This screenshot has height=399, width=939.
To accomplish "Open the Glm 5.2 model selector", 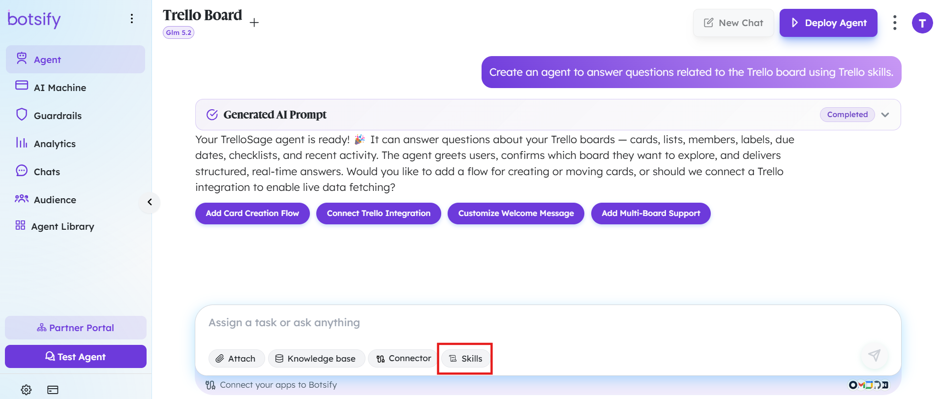I will 179,32.
